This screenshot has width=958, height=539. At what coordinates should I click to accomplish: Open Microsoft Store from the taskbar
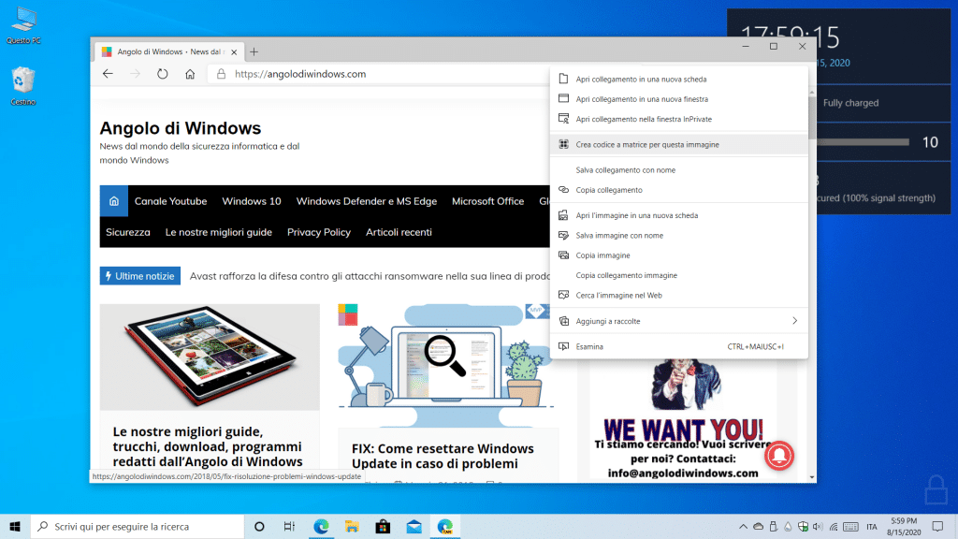pos(383,526)
